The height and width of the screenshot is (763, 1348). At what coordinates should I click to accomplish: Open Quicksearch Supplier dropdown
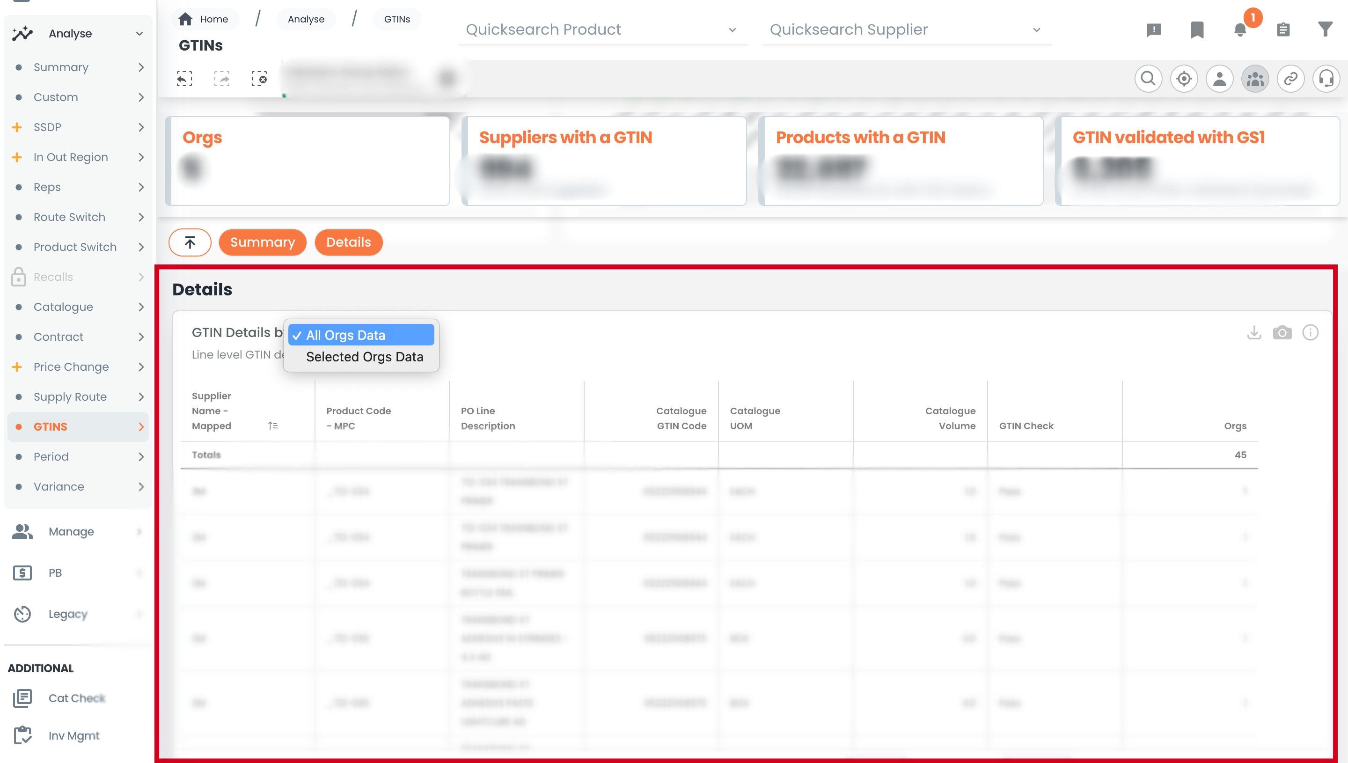(906, 30)
